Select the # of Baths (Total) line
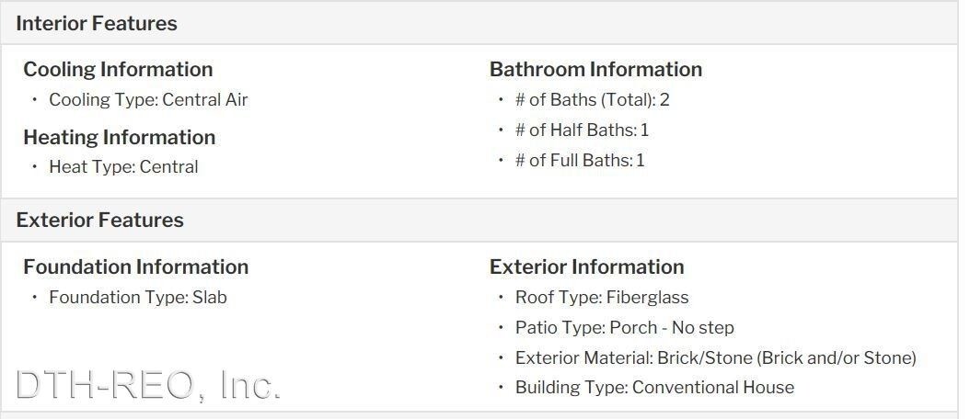This screenshot has height=419, width=970. click(593, 99)
